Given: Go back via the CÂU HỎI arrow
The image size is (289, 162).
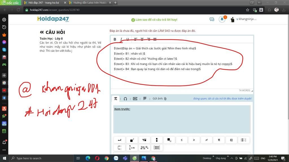Looking at the screenshot, I should [42, 32].
